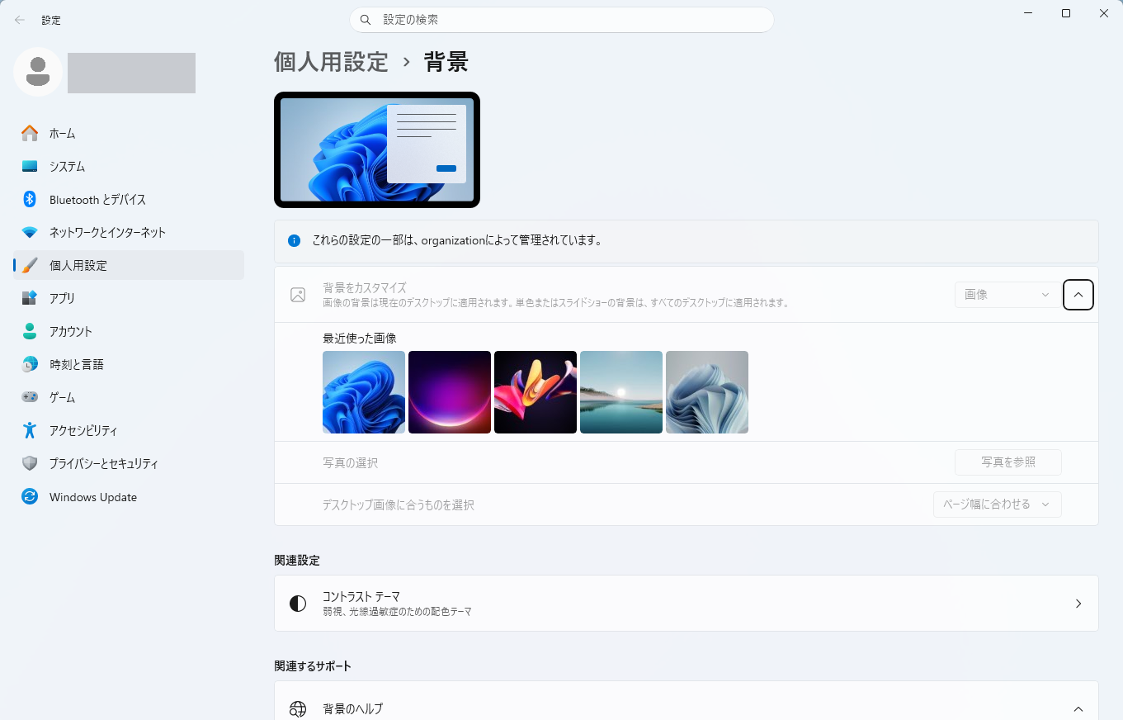1123x720 pixels.
Task: Click the 時刻と言語 clock globe icon
Action: click(x=30, y=364)
